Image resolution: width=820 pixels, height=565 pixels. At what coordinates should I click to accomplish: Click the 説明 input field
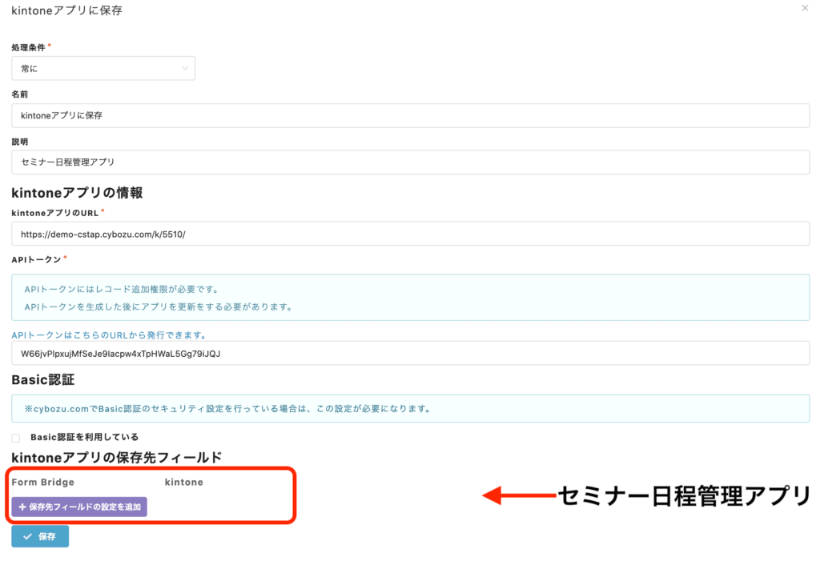pos(411,162)
